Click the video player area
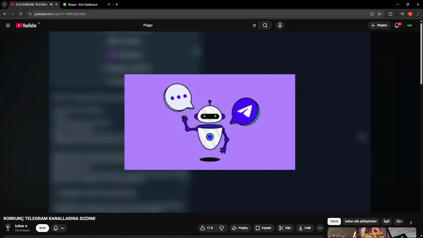Viewport: 423px width, 238px height. [x=210, y=122]
